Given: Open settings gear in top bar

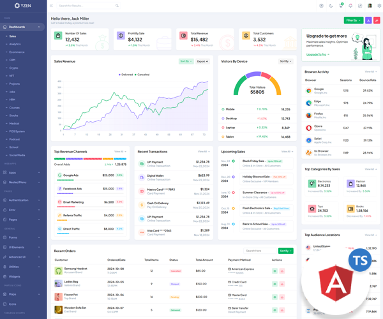Looking at the screenshot, I should (x=379, y=6).
